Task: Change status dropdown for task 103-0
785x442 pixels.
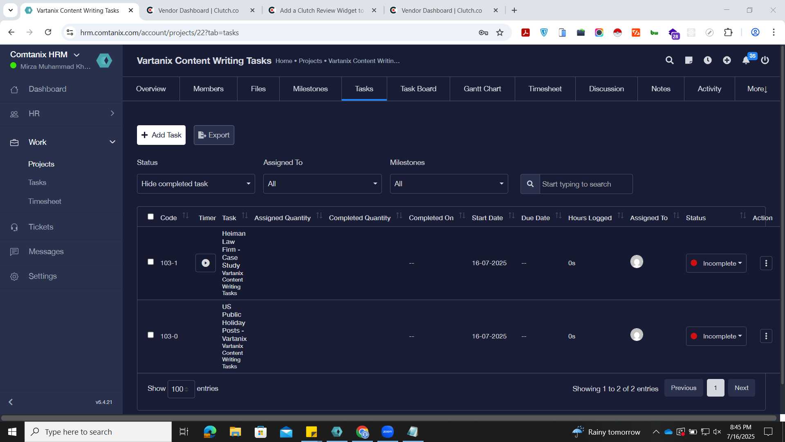Action: pyautogui.click(x=716, y=336)
